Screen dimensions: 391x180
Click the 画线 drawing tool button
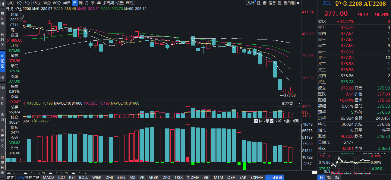[130, 3]
